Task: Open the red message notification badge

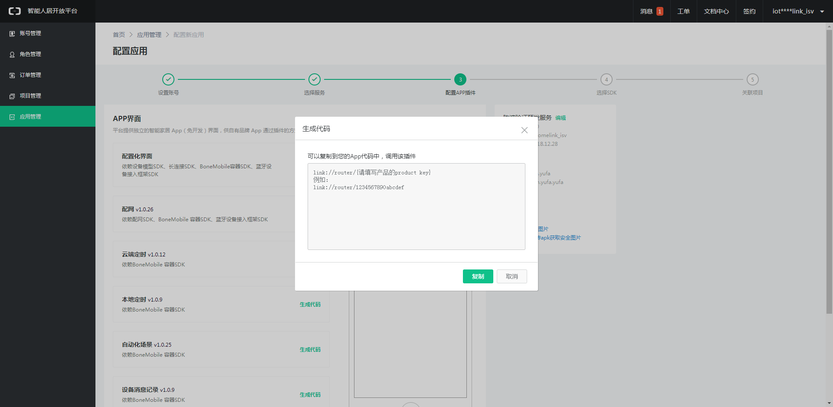Action: pyautogui.click(x=659, y=11)
